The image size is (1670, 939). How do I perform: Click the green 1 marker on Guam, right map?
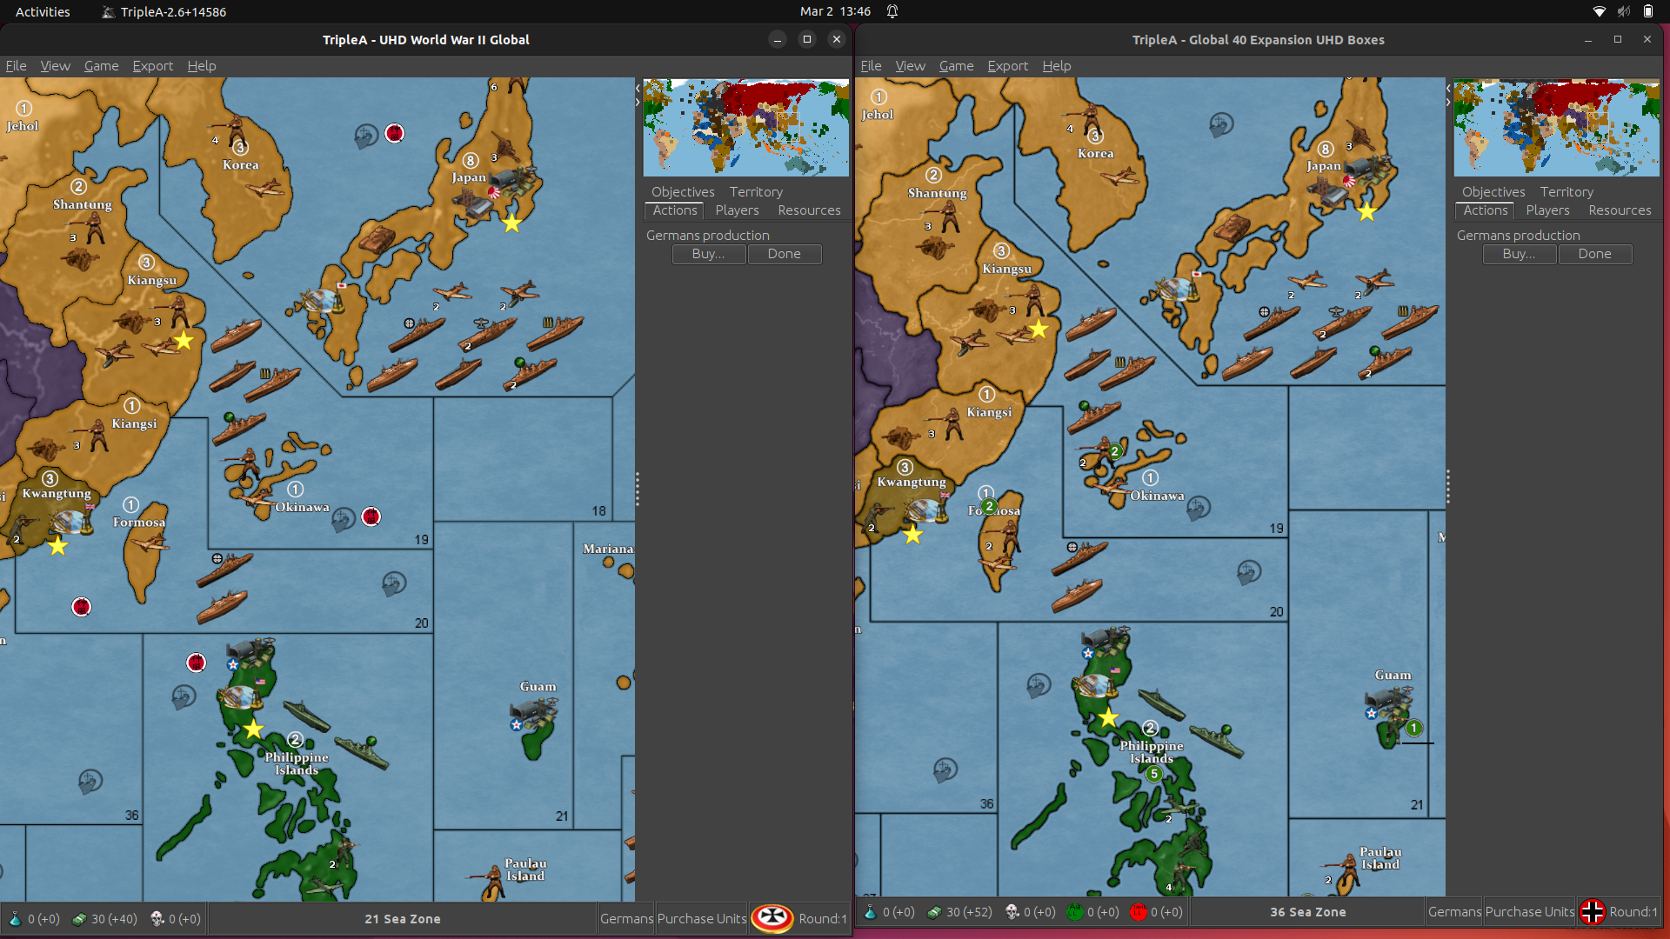click(x=1414, y=729)
